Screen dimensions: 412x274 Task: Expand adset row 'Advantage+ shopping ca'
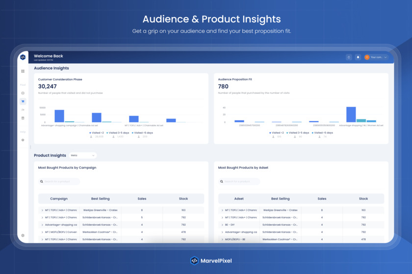[222, 232]
